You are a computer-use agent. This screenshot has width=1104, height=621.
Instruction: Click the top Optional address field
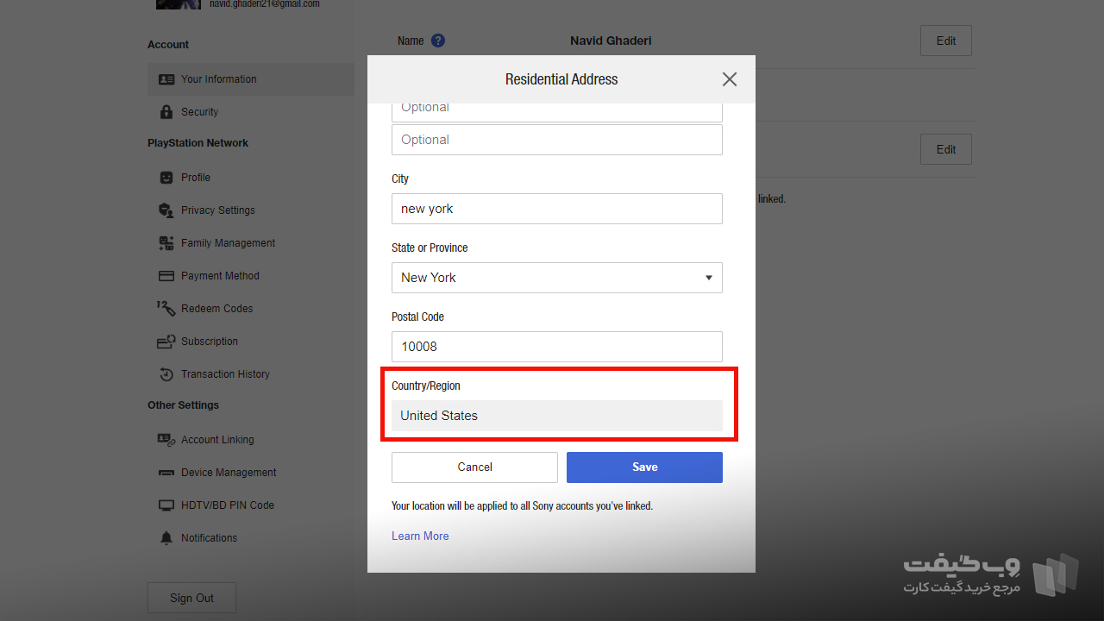pos(557,111)
